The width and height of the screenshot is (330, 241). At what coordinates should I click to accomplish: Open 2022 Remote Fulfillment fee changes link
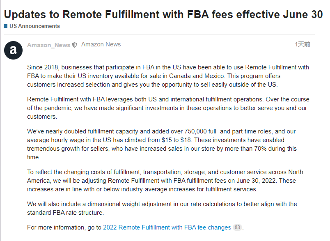(x=167, y=227)
